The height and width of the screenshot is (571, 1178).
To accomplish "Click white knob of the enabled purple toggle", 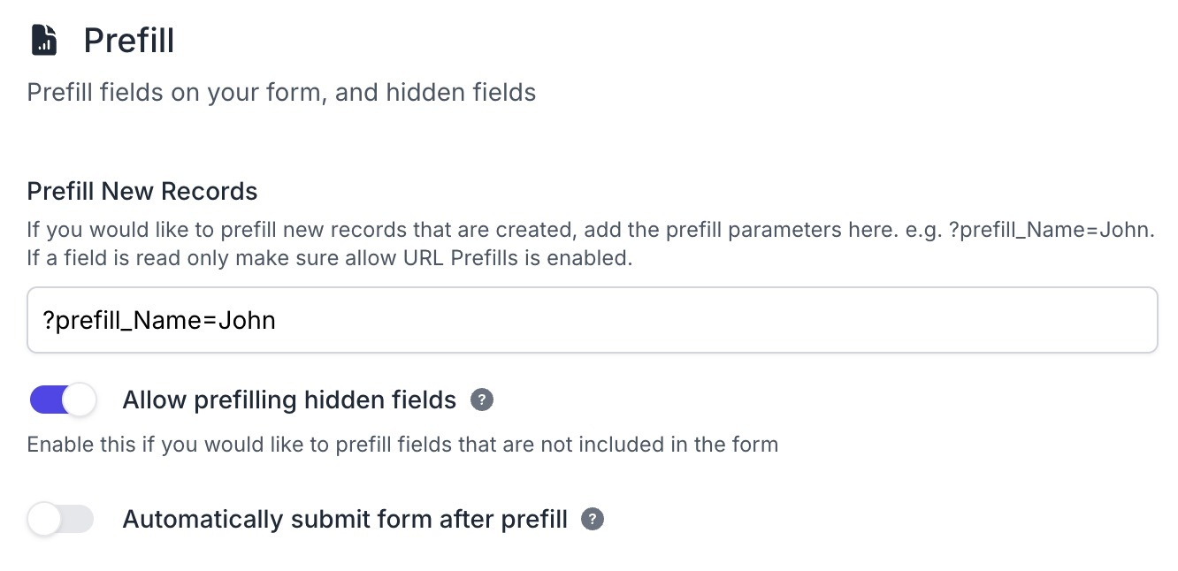I will tap(79, 400).
